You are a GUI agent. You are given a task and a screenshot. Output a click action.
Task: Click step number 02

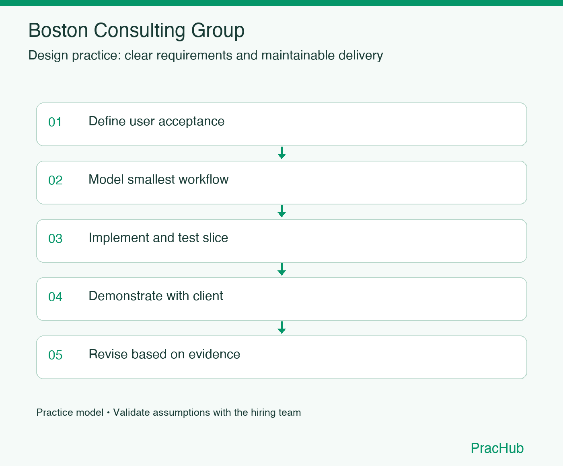[x=55, y=180]
